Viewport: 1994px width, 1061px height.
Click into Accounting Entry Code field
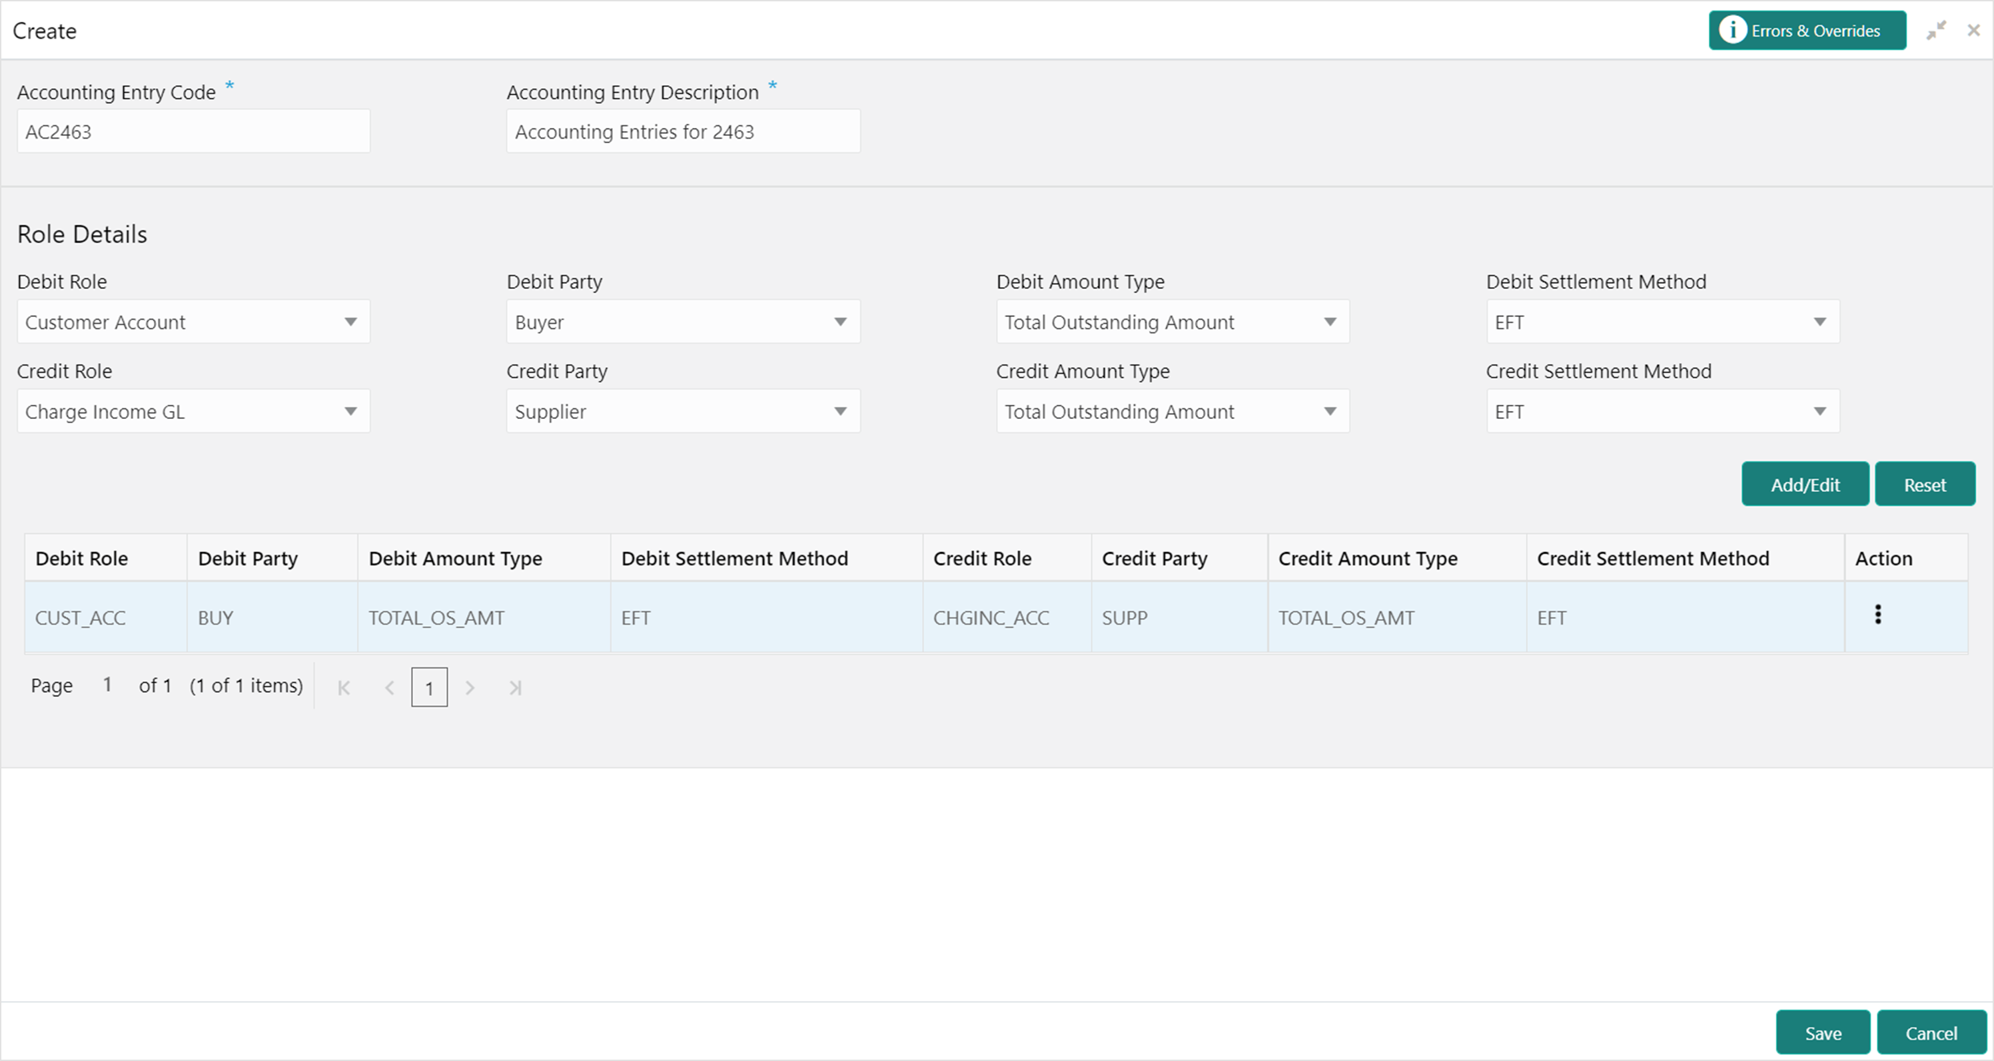click(x=193, y=132)
